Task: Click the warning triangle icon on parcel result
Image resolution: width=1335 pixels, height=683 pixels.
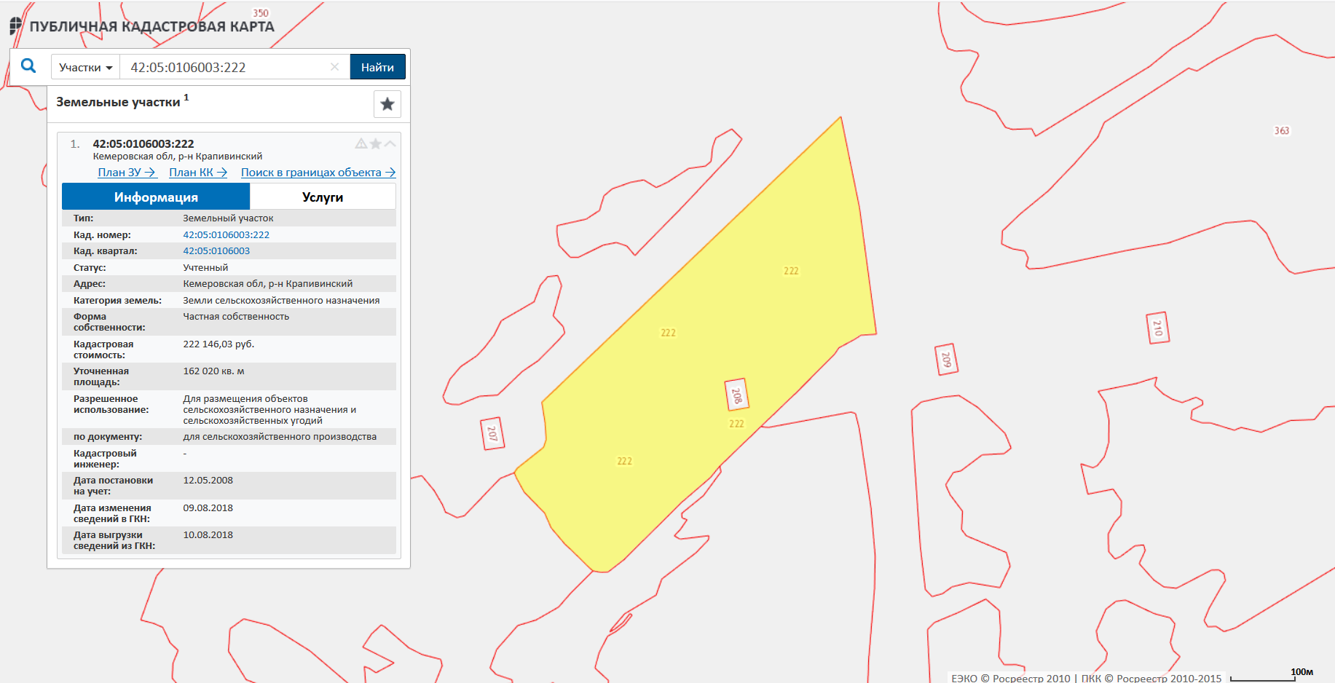Action: (361, 144)
